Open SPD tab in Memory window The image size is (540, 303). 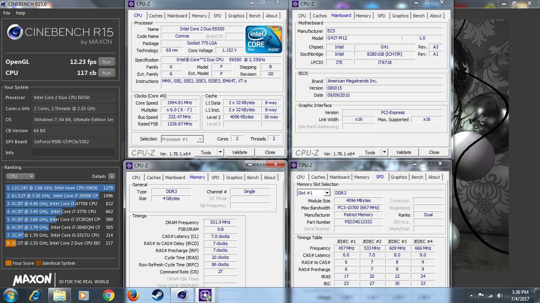pos(215,178)
